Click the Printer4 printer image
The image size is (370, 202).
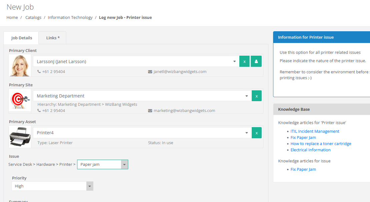(x=20, y=137)
